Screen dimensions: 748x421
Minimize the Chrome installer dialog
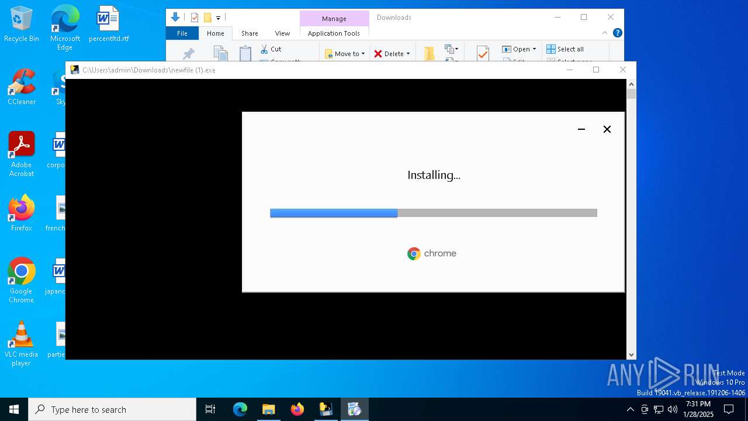(581, 129)
